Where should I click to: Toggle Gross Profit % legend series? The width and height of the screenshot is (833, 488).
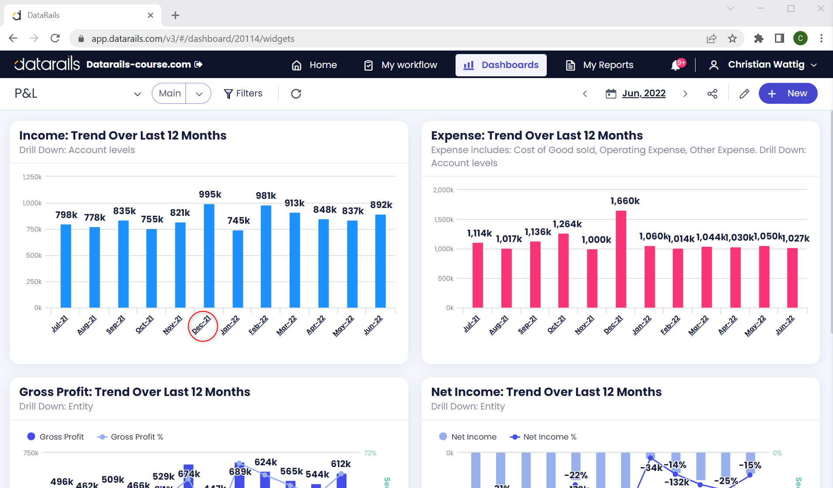point(130,437)
